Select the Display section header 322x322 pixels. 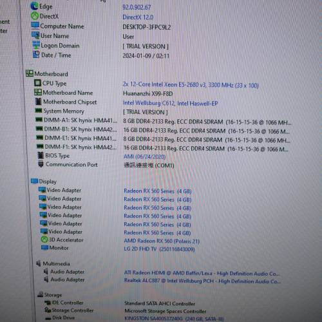pos(48,182)
